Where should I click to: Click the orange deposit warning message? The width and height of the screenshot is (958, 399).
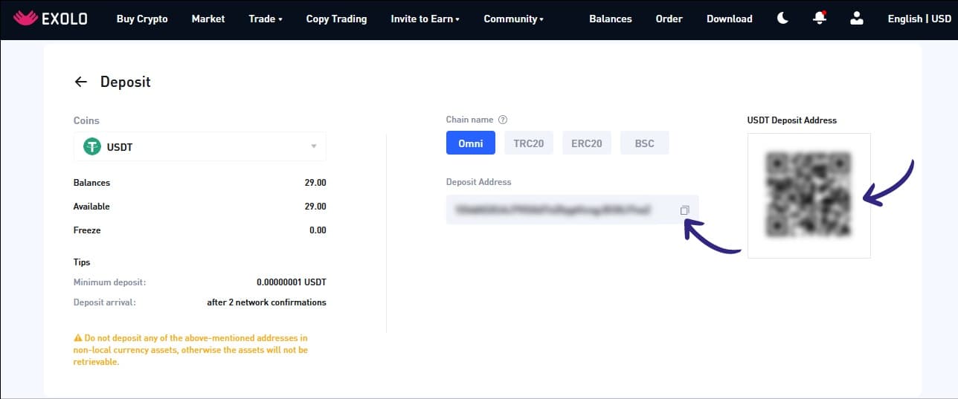190,350
